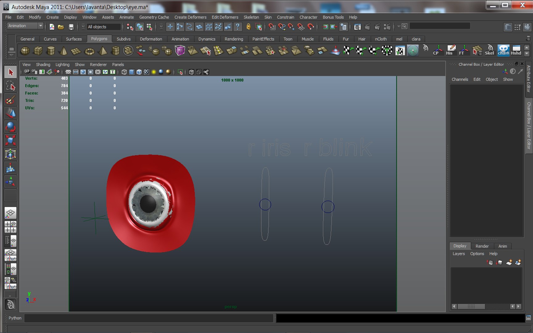Screen dimensions: 533x333
Task: Create a new display layer icon
Action: click(509, 262)
